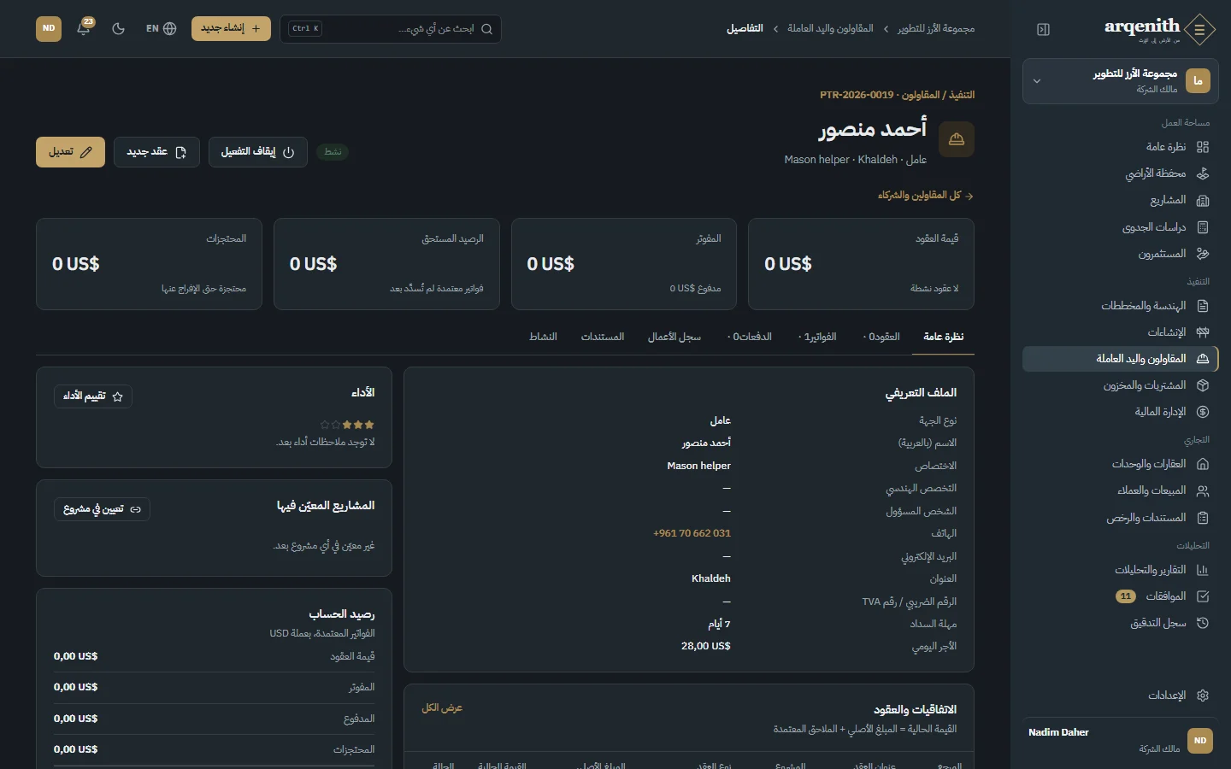
Task: Click the تقييم الأداء rate button
Action: point(93,396)
